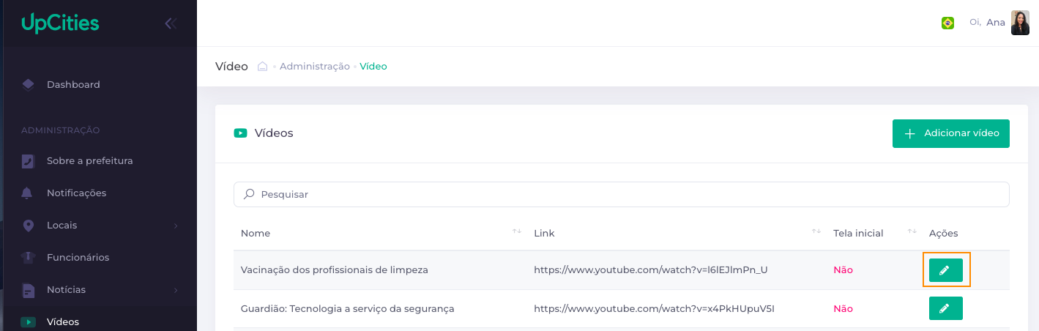Click the Locais map pin icon
This screenshot has height=331, width=1039.
click(x=28, y=225)
